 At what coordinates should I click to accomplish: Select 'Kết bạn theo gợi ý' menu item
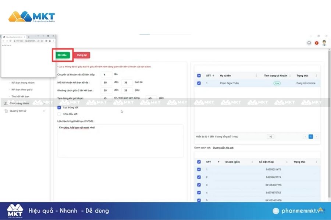[22, 89]
